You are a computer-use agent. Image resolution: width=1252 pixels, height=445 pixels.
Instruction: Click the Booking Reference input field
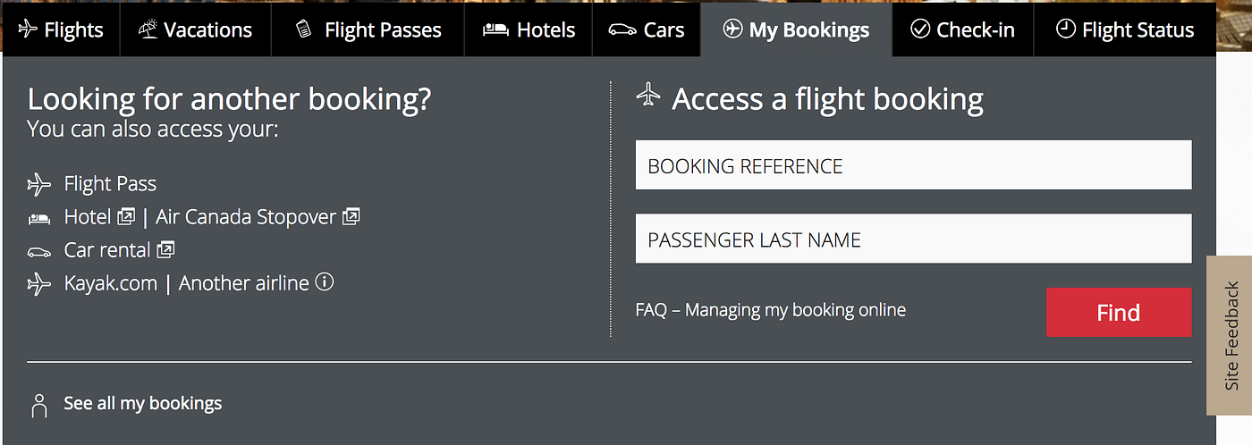[913, 165]
